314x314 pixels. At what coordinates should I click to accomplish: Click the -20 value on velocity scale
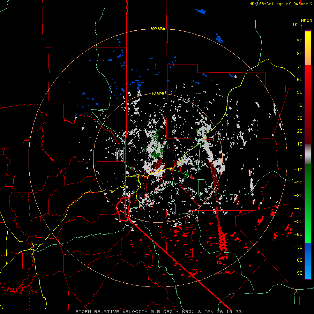pos(298,182)
